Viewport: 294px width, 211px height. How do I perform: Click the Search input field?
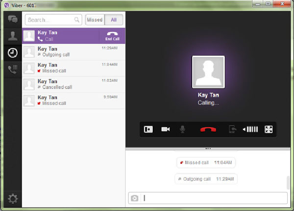(53, 20)
